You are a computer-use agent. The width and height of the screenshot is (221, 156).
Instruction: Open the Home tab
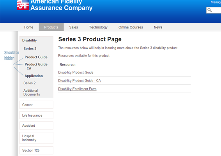(x=28, y=27)
